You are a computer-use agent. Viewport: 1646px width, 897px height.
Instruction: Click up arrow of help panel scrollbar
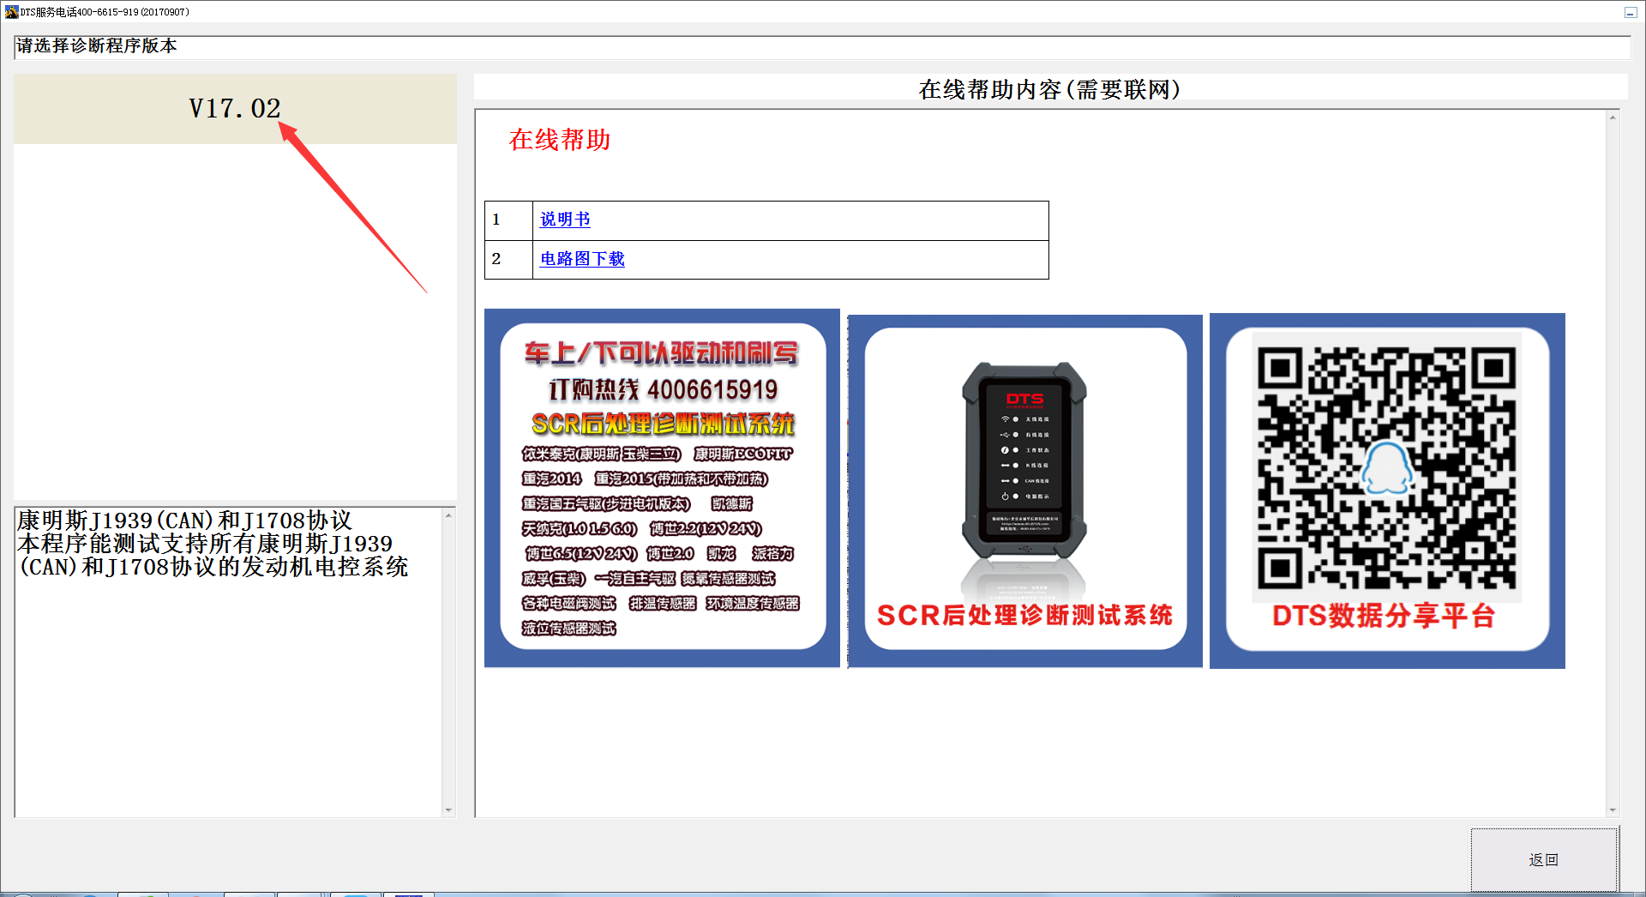pyautogui.click(x=1613, y=117)
